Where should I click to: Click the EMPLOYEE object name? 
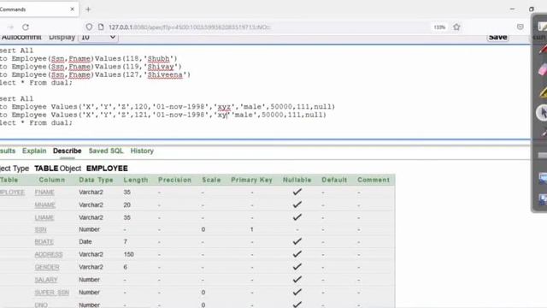(x=107, y=169)
